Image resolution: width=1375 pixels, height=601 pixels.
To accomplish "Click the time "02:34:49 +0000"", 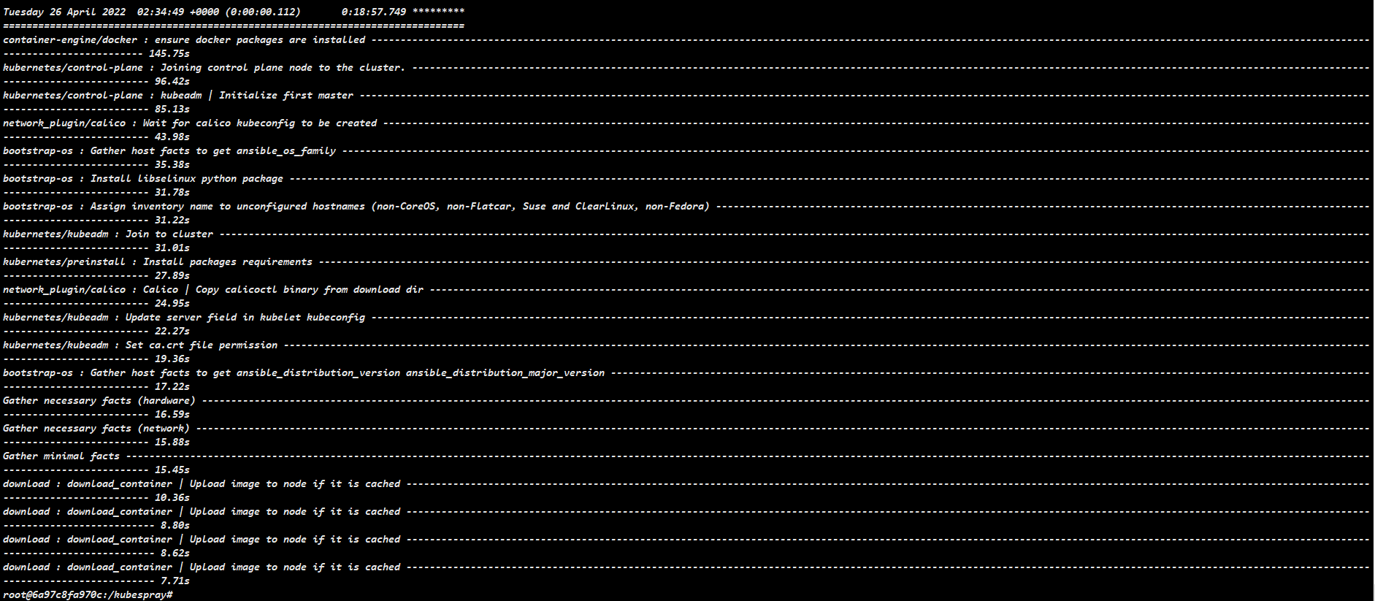I will pos(178,12).
